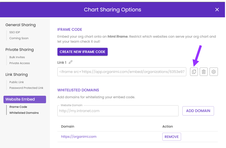
Task: Create a new iframe code
Action: 82,52
